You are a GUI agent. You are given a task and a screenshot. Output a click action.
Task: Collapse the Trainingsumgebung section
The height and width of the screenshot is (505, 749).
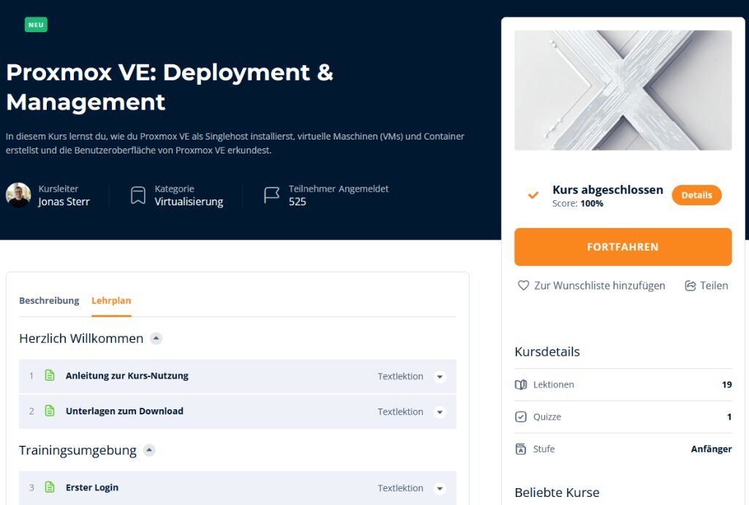point(149,450)
